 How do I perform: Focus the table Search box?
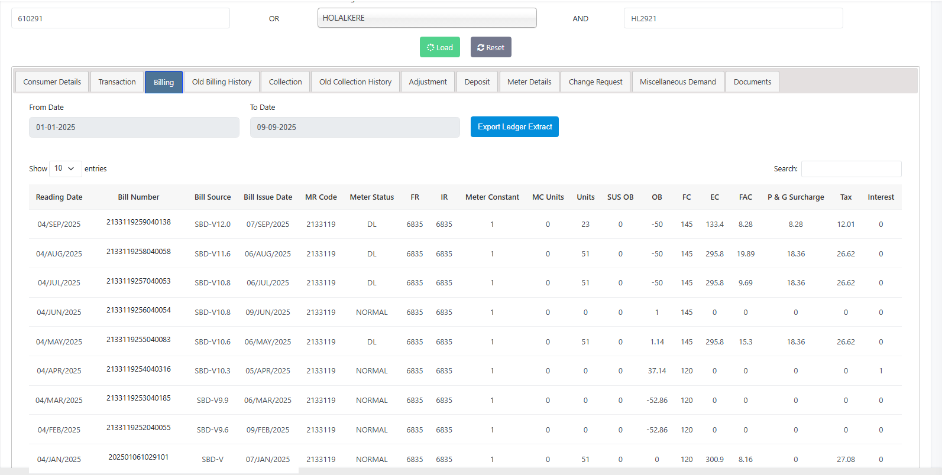tap(851, 169)
